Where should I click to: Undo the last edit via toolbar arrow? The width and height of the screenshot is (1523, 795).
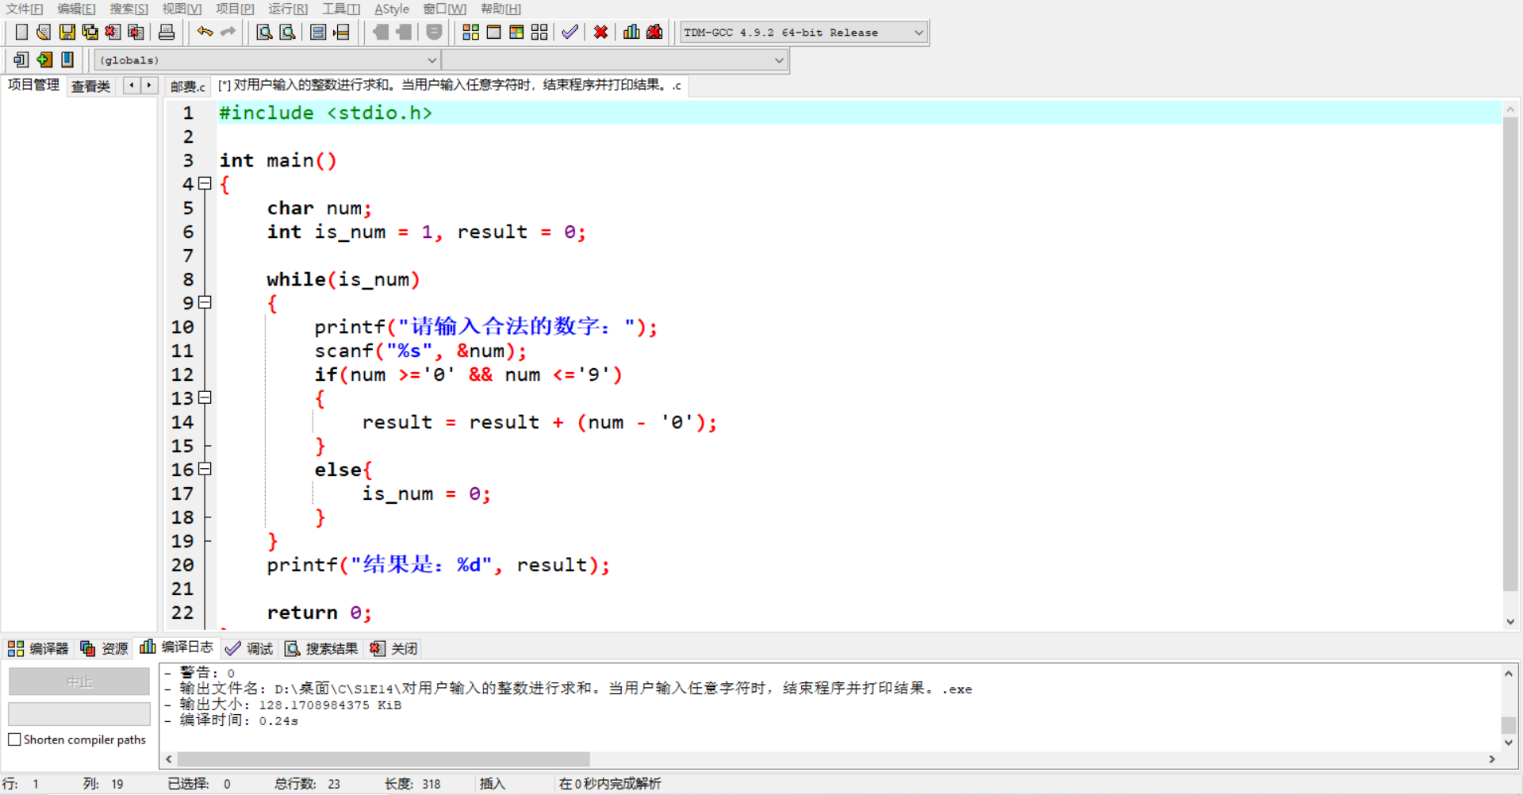pos(205,32)
